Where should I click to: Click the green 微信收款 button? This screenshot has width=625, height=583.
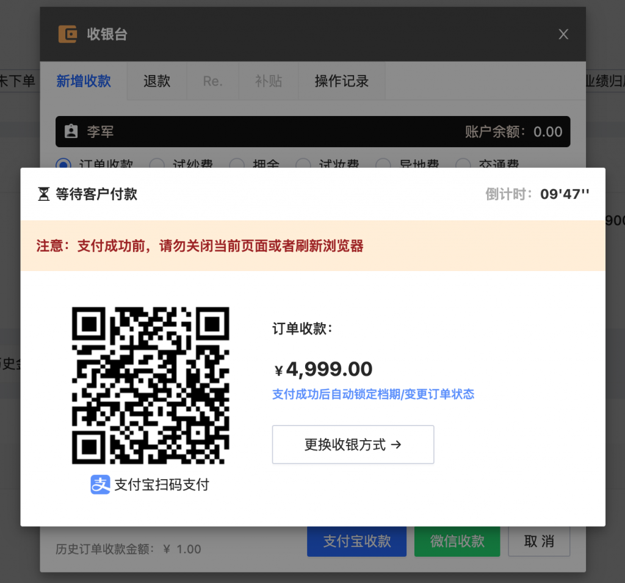(457, 541)
